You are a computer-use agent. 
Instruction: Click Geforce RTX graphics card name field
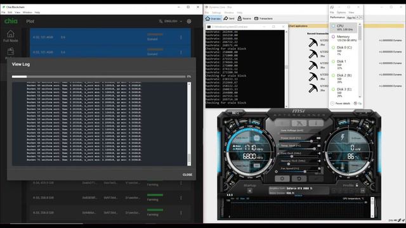(x=299, y=189)
